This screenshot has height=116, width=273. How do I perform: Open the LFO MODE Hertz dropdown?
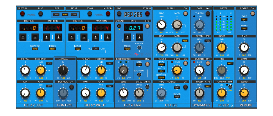point(127,49)
